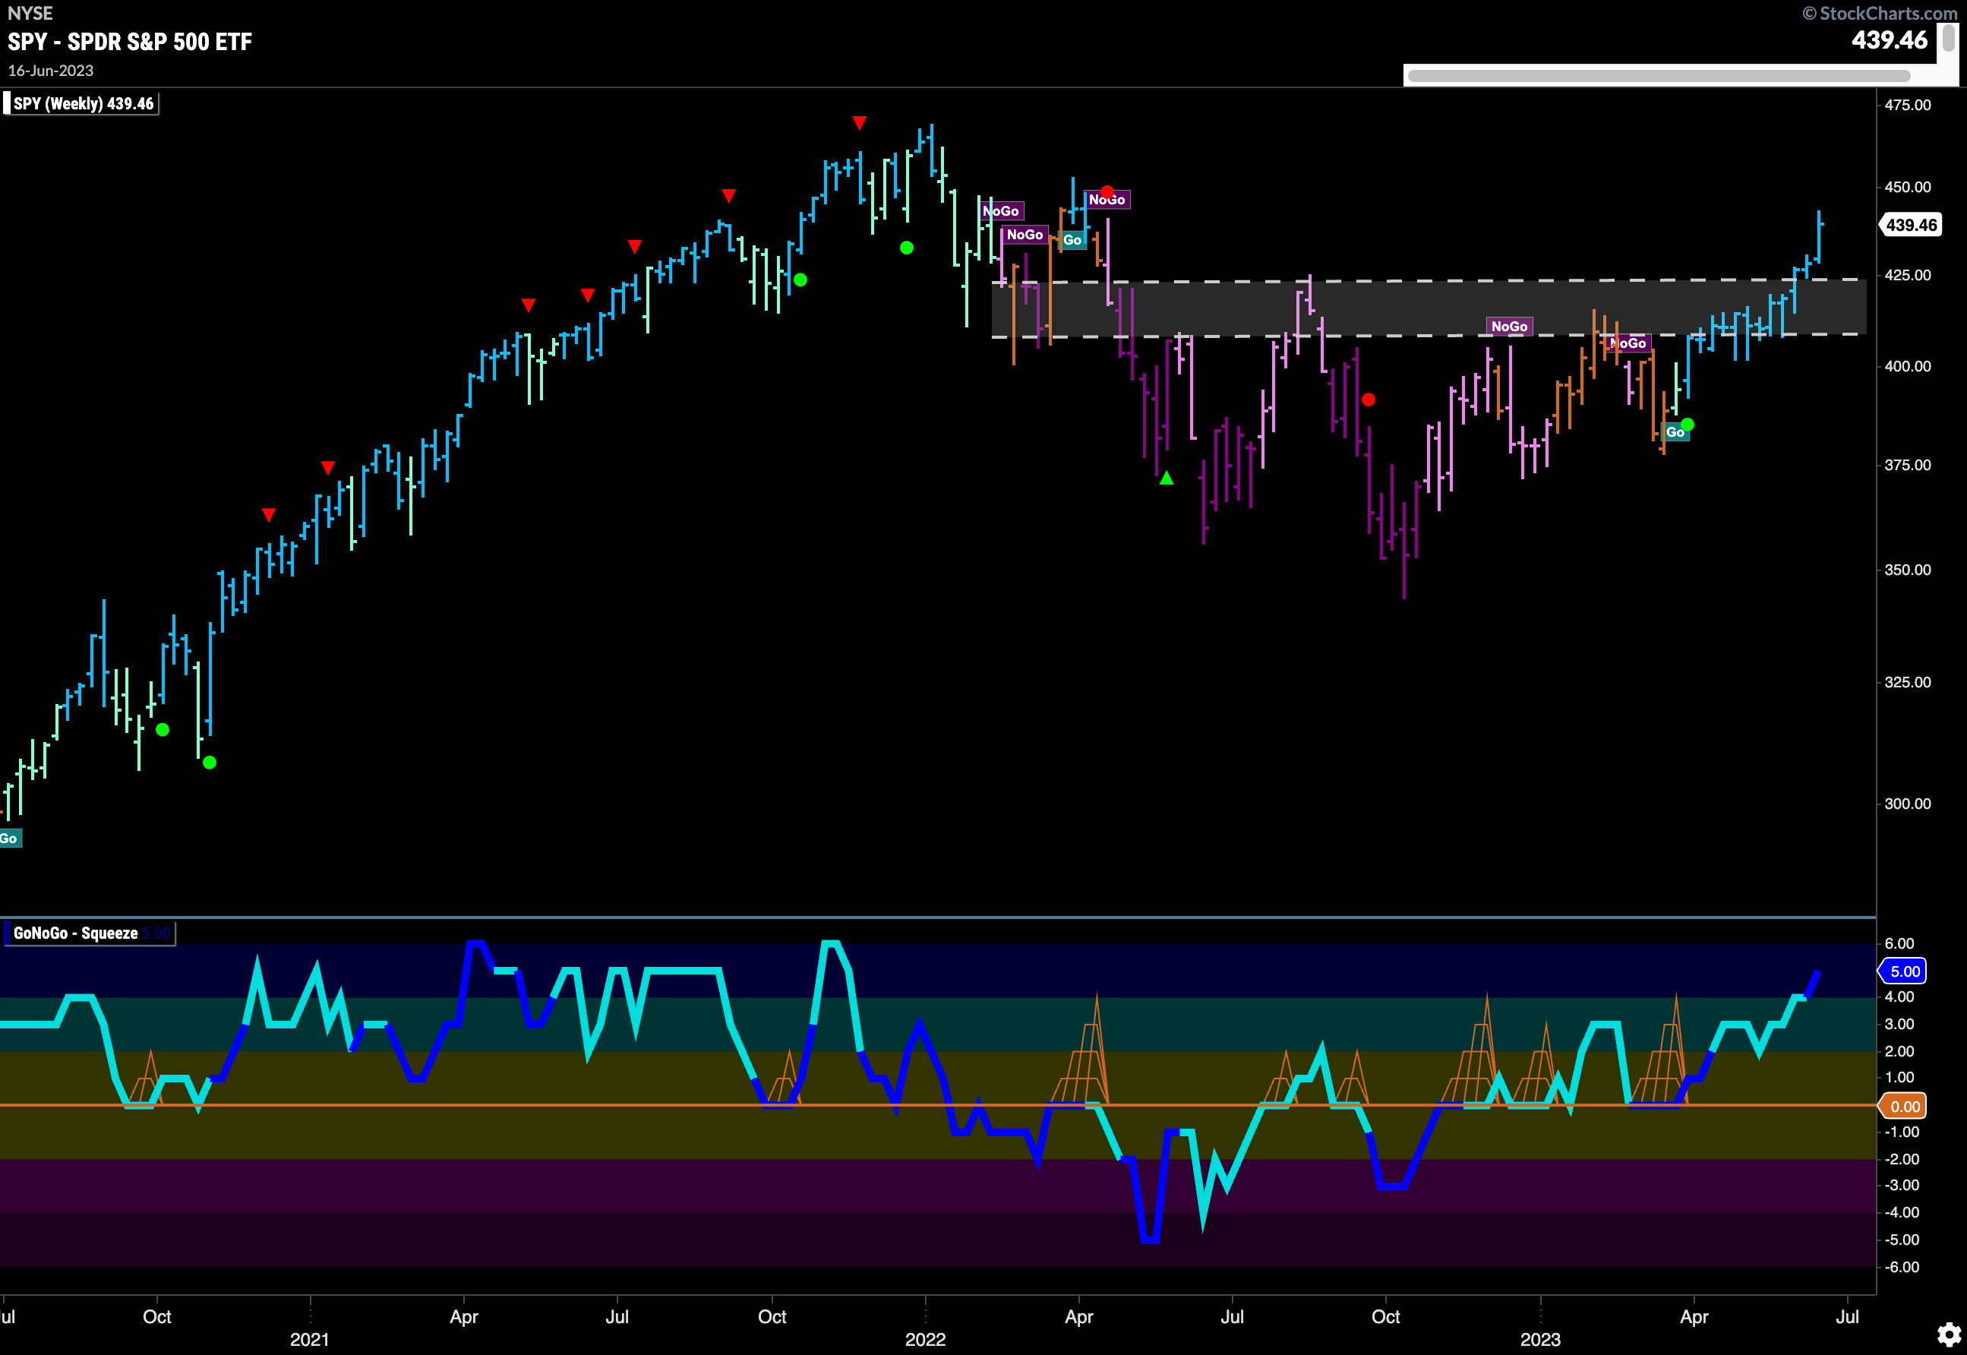Click the NoGo label near December 2022
Screen dimensions: 1967x1355
1508,326
